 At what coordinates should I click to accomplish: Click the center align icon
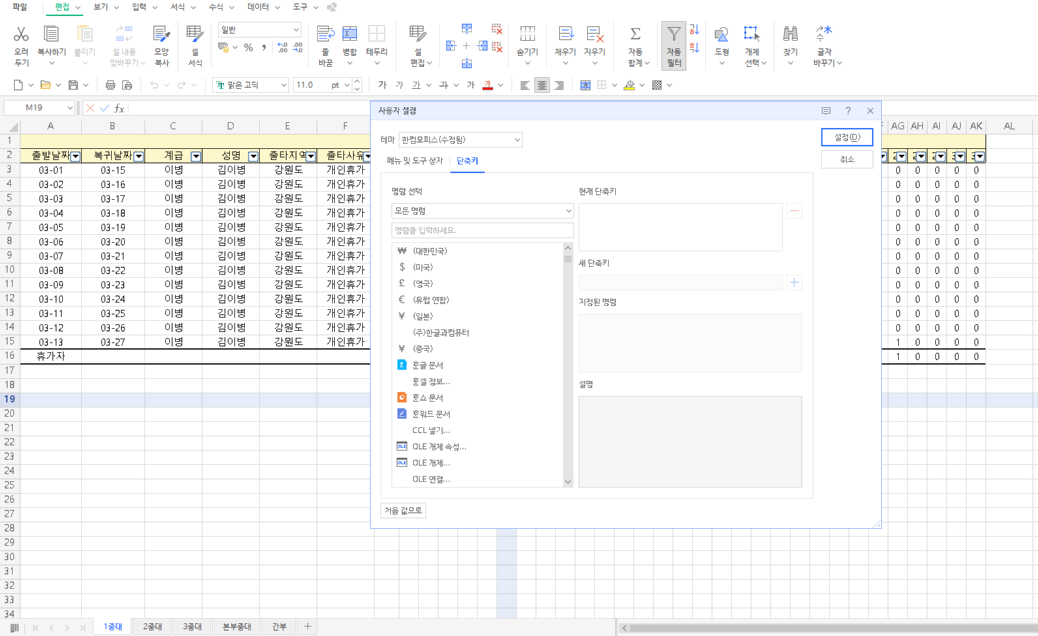coord(542,85)
